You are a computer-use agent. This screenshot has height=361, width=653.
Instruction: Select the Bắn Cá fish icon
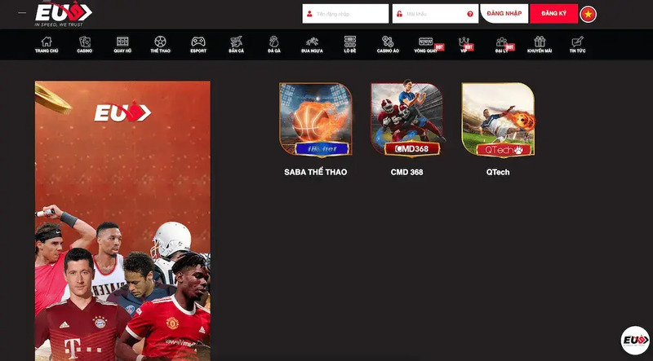tap(236, 42)
